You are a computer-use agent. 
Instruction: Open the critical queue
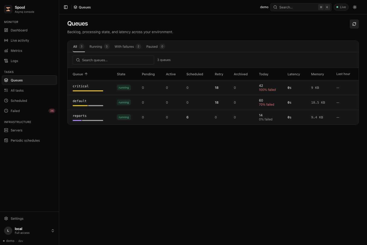(x=81, y=86)
